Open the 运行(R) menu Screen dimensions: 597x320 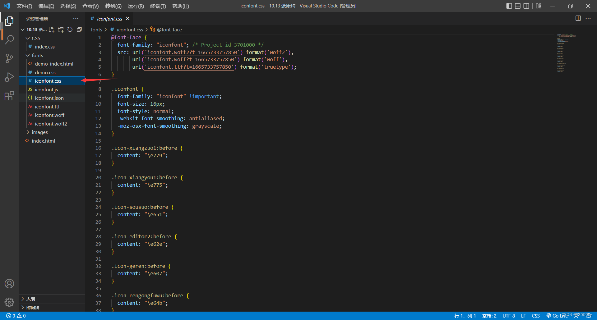click(x=136, y=6)
